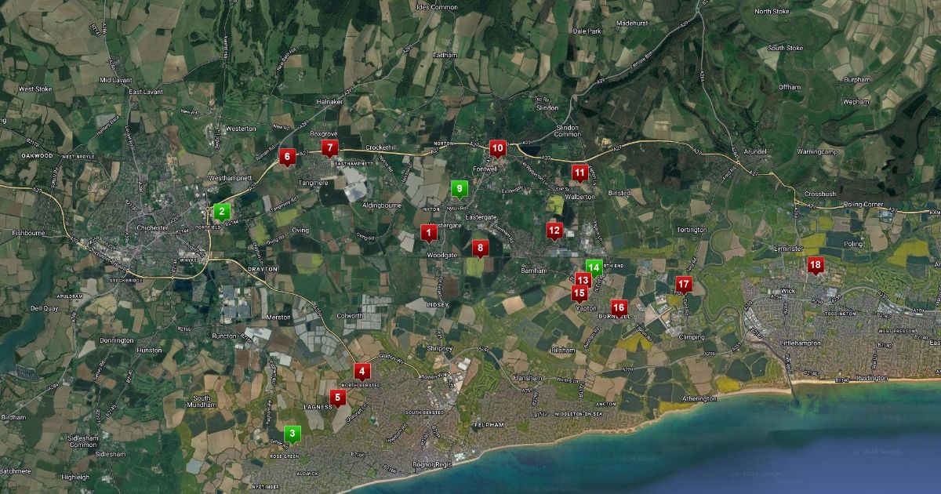
Task: Open red marker 12 near Barnham
Action: pos(554,230)
